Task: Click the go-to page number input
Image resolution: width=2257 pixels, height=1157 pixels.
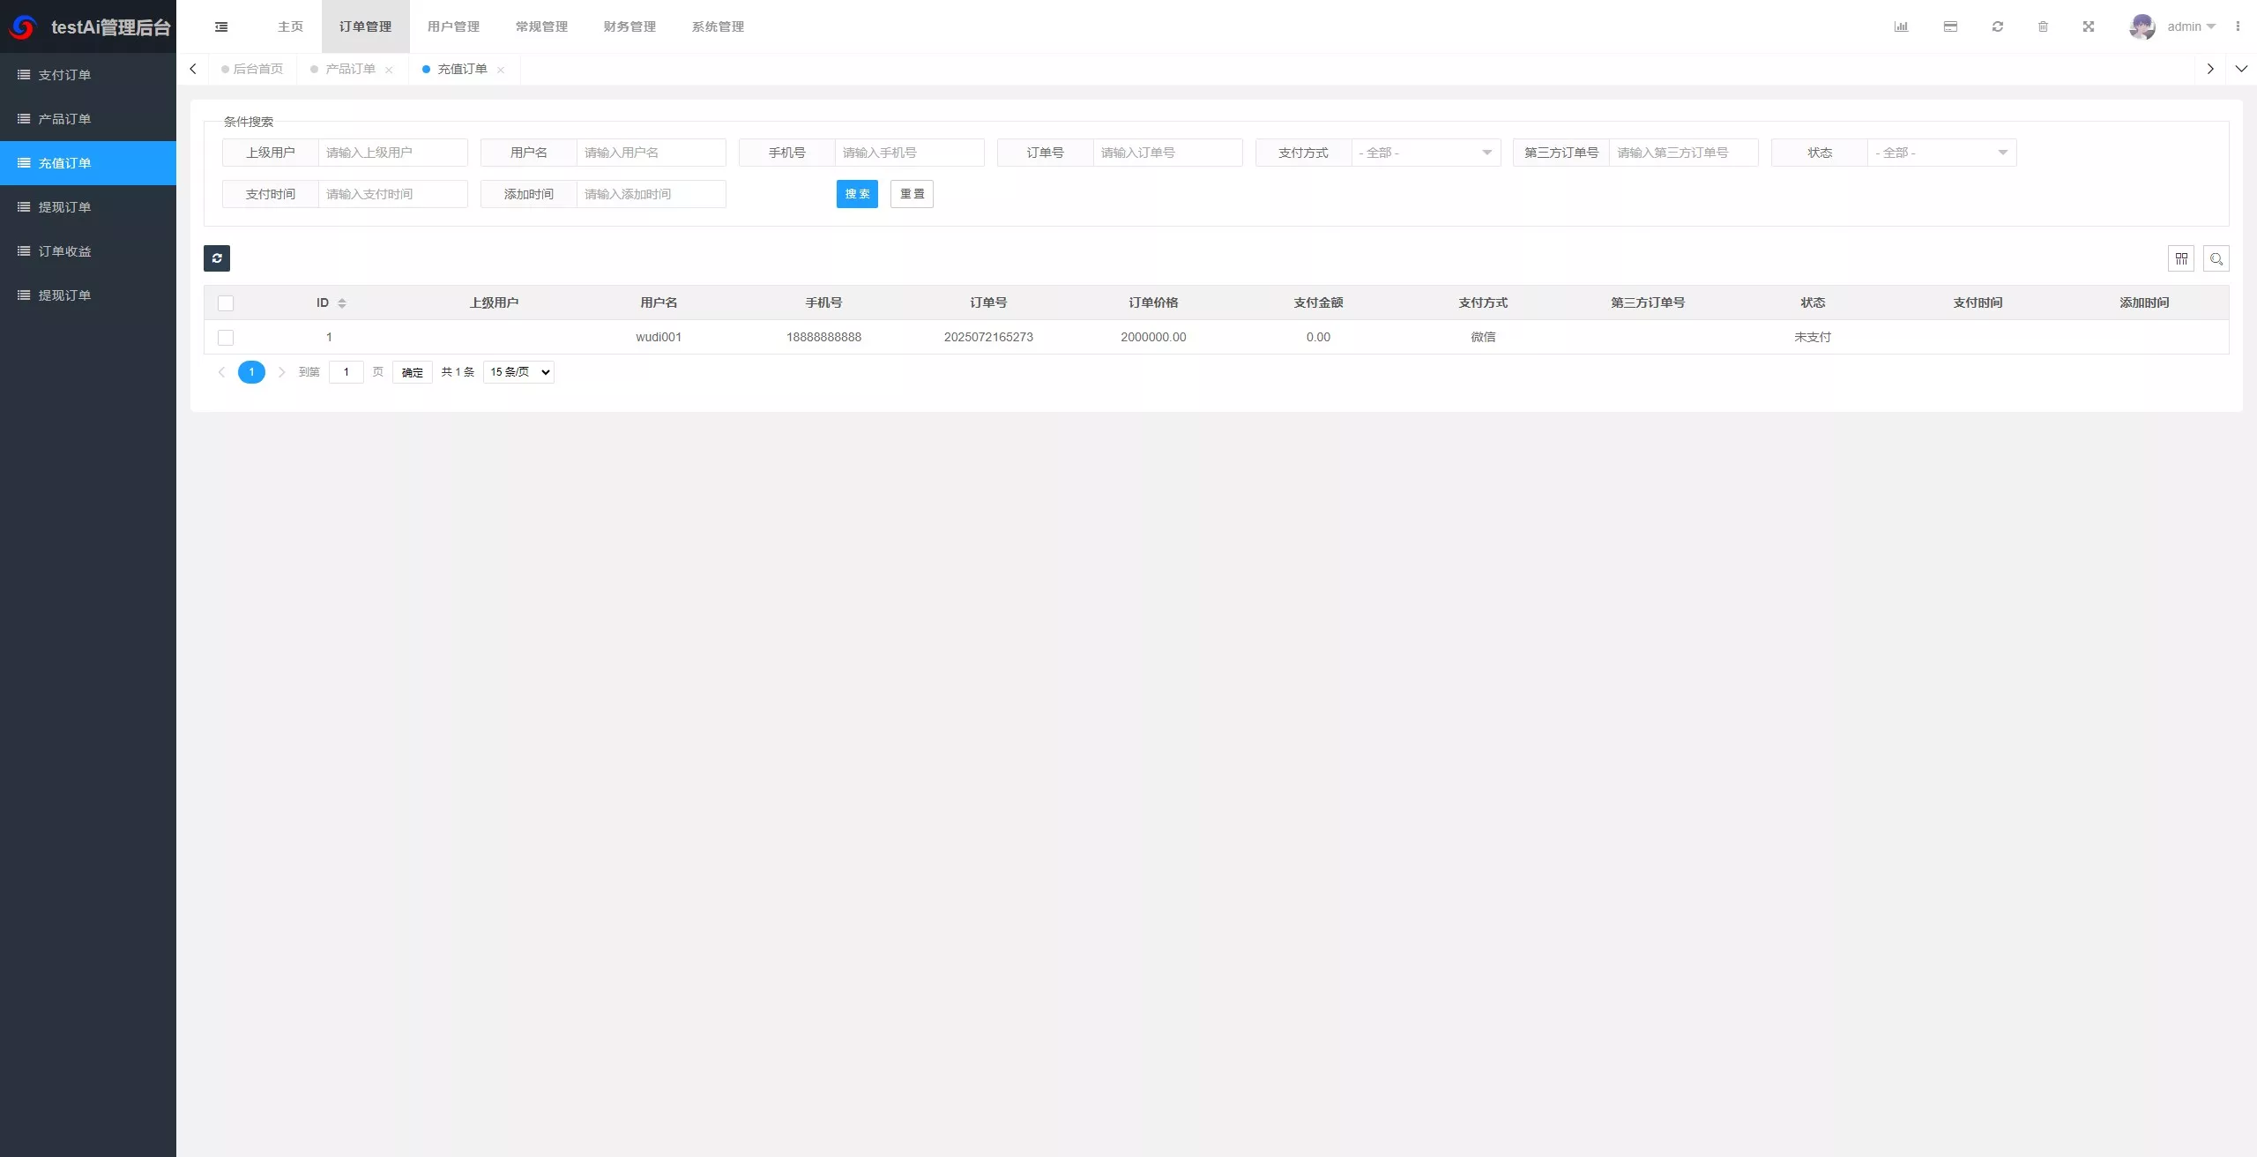Action: point(346,372)
